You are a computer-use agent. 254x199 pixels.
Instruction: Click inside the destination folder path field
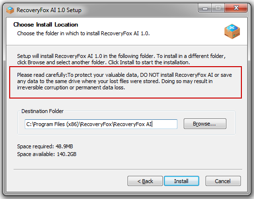click(x=101, y=124)
